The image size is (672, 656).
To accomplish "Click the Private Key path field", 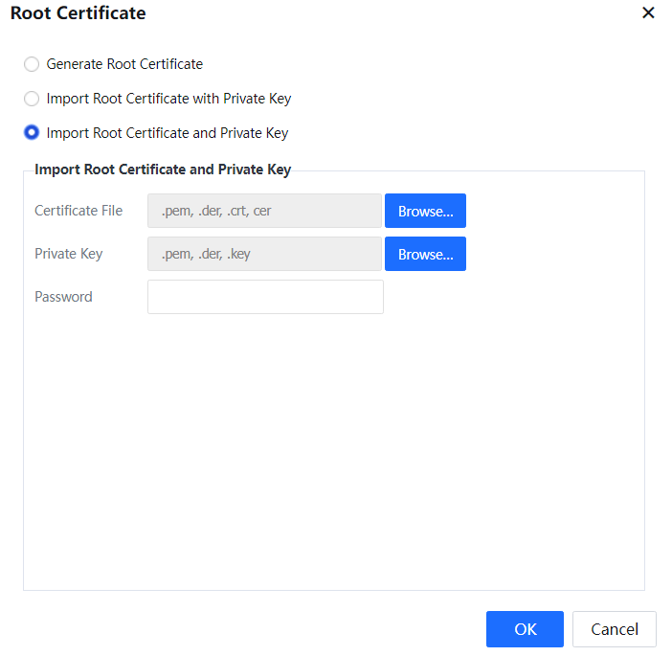I will [x=264, y=254].
